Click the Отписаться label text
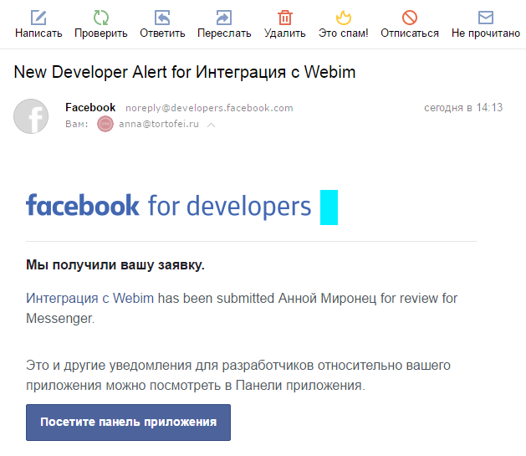The height and width of the screenshot is (456, 526). pyautogui.click(x=410, y=33)
